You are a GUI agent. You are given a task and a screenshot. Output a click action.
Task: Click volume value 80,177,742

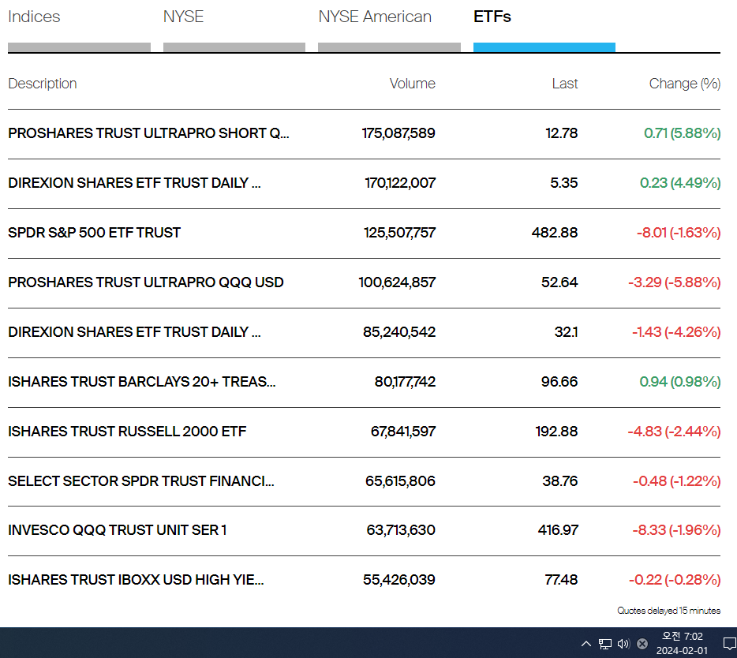[405, 382]
